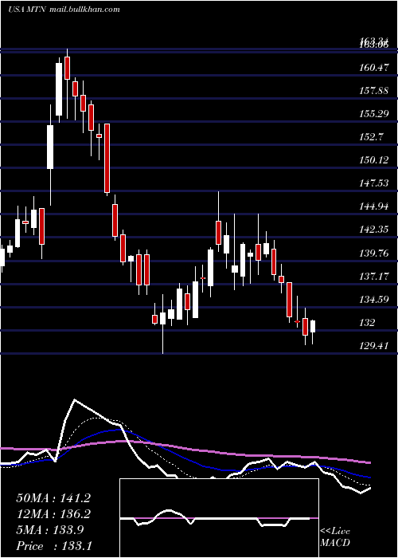This screenshot has width=398, height=558.
Task: Click the 150.12 price axis label
Action: (x=374, y=160)
